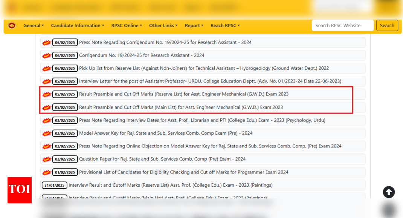Click the RPSC emblem logo icon
Viewport: 403px width, 218px height.
[x=12, y=26]
